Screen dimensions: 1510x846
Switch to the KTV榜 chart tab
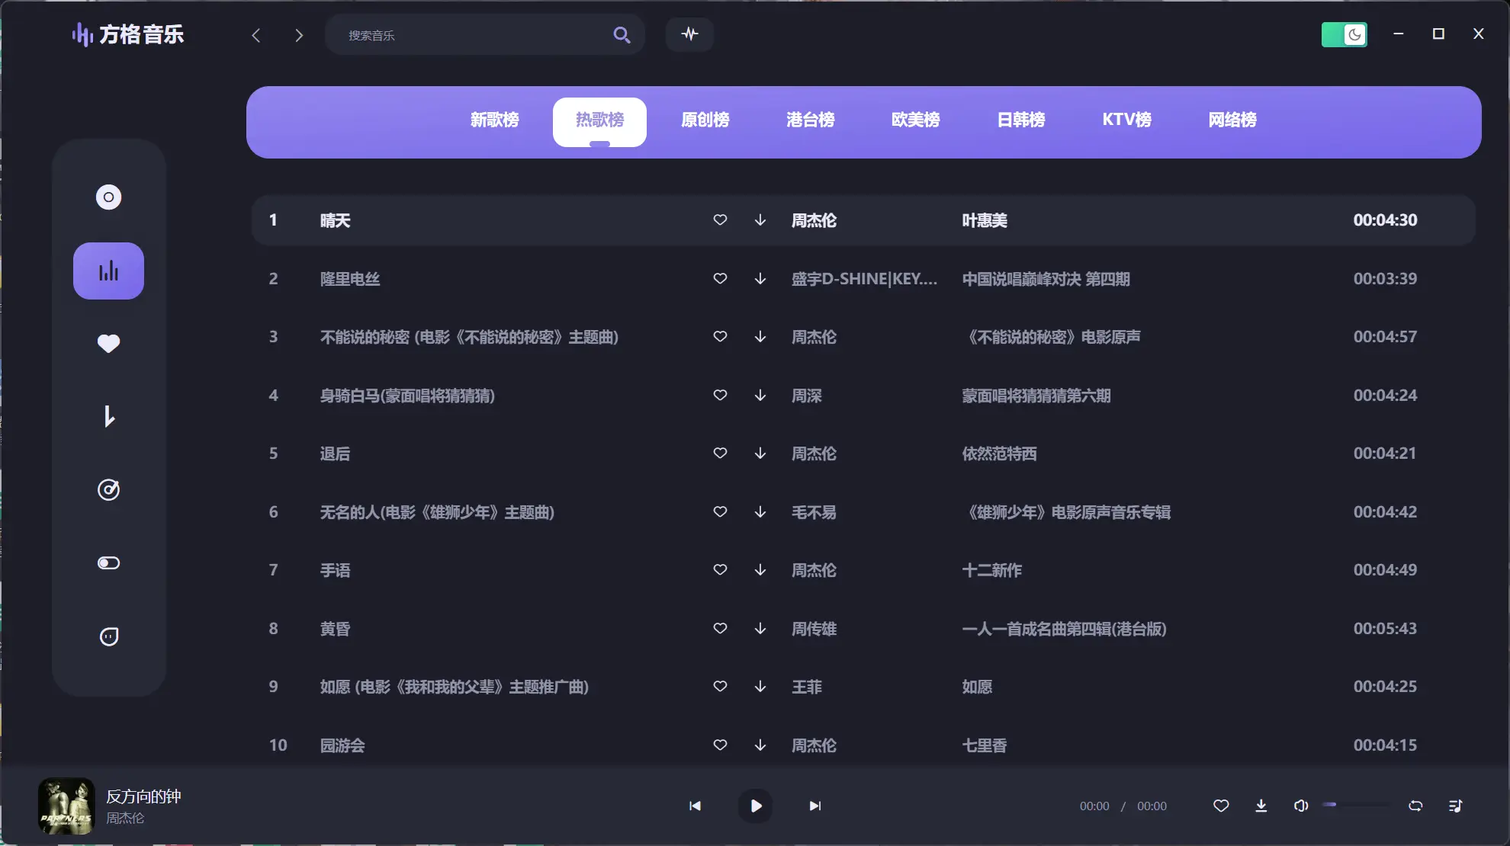point(1126,120)
